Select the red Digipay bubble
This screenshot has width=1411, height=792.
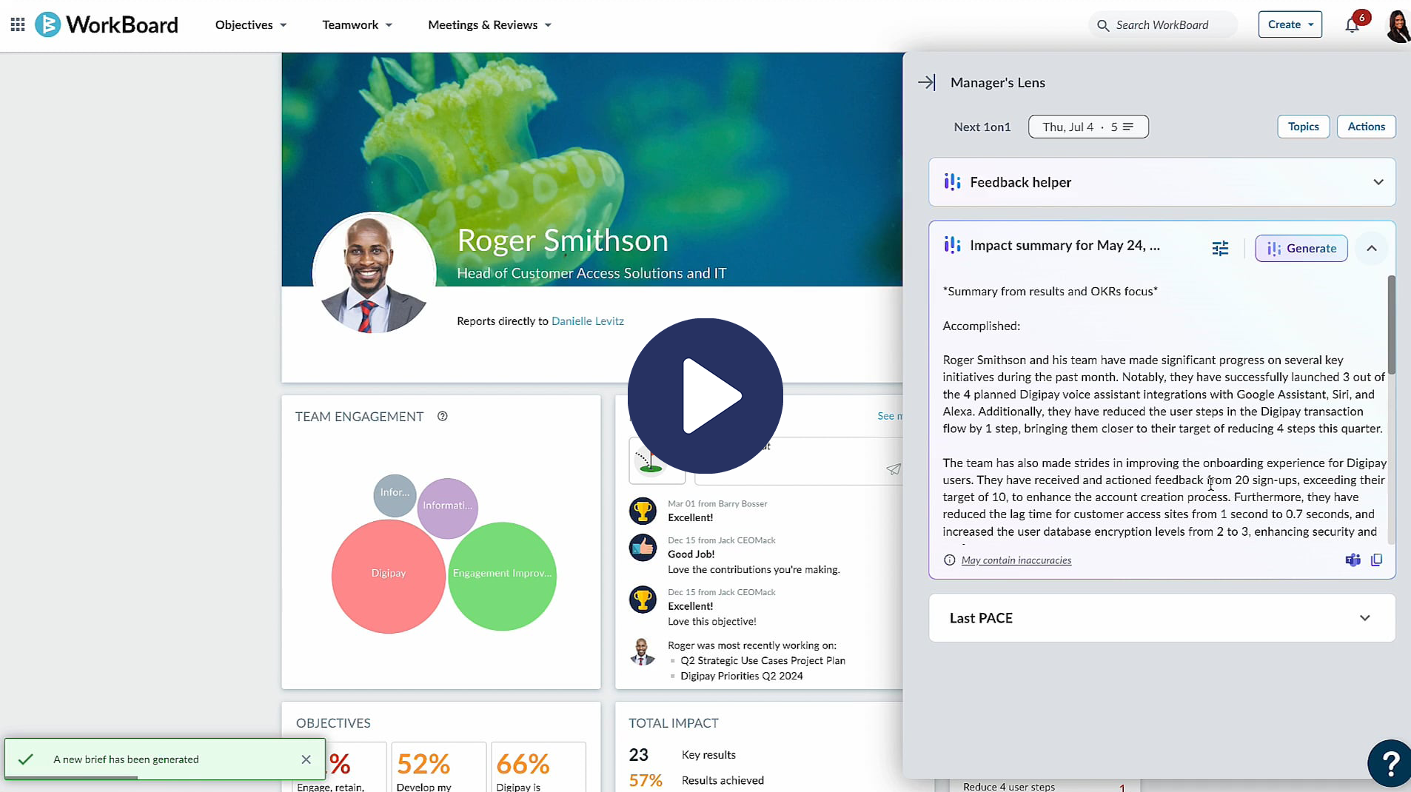click(x=388, y=576)
